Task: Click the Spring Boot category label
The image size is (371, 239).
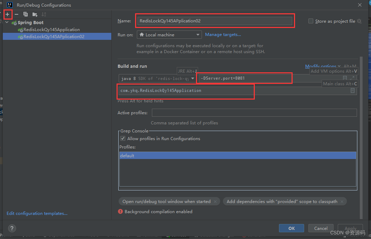Action: pyautogui.click(x=30, y=22)
